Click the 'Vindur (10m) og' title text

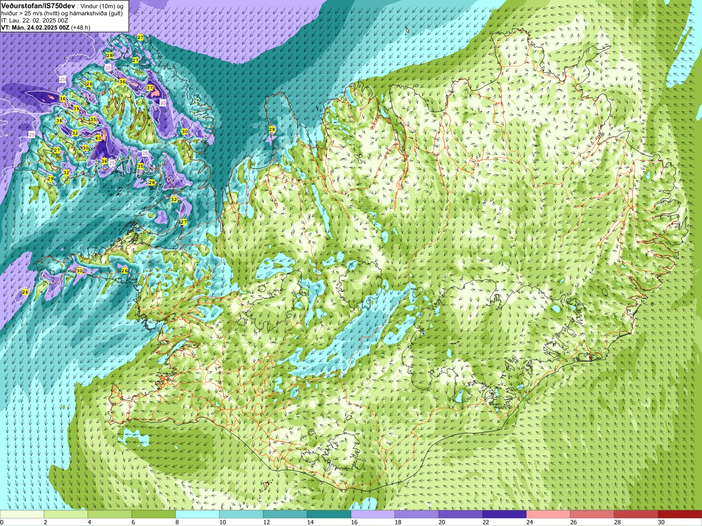coord(102,5)
